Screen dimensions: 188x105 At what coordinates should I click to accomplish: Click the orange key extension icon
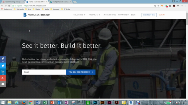(x=162, y=6)
